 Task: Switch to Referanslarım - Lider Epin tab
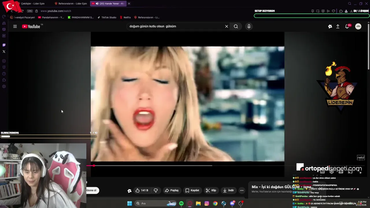pyautogui.click(x=71, y=3)
